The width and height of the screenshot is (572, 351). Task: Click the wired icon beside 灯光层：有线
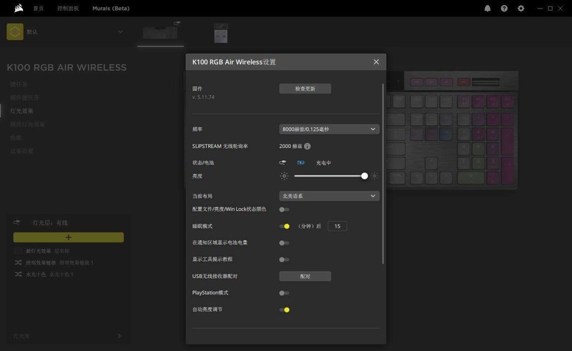[16, 222]
